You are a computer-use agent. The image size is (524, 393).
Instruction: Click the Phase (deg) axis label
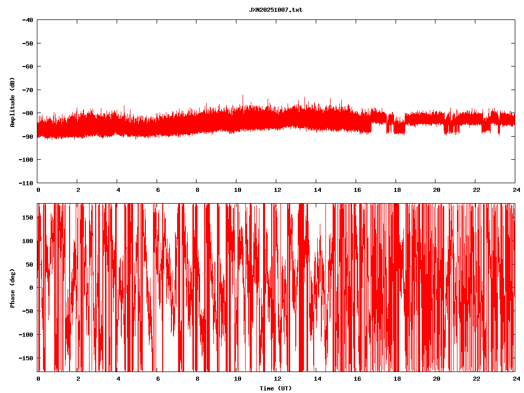tap(12, 288)
